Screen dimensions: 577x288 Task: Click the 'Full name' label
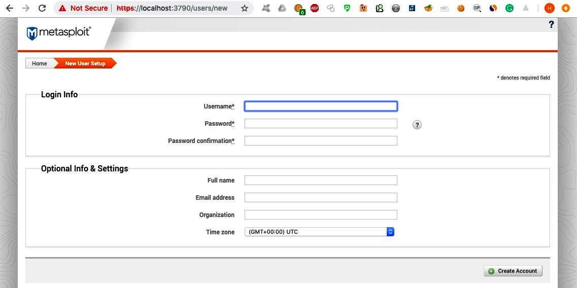pyautogui.click(x=221, y=180)
